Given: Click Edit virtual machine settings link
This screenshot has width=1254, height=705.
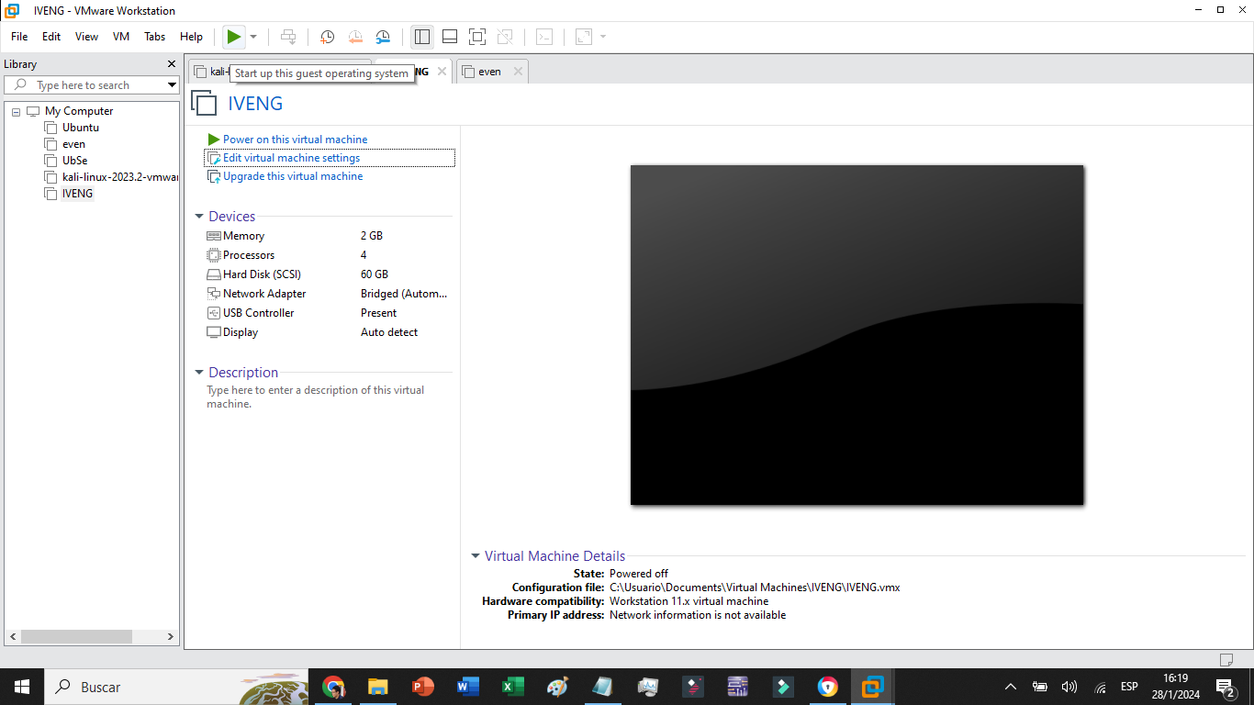Looking at the screenshot, I should [x=291, y=158].
